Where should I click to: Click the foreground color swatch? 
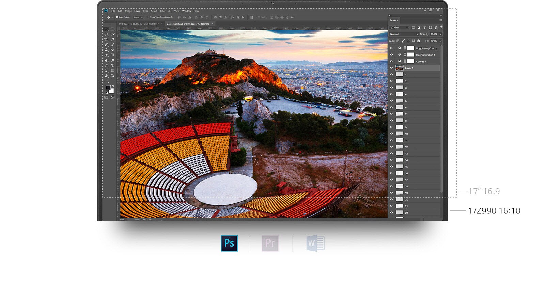click(108, 88)
